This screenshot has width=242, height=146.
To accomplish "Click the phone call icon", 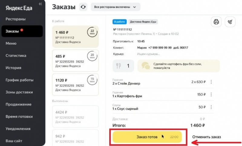I will click(230, 22).
